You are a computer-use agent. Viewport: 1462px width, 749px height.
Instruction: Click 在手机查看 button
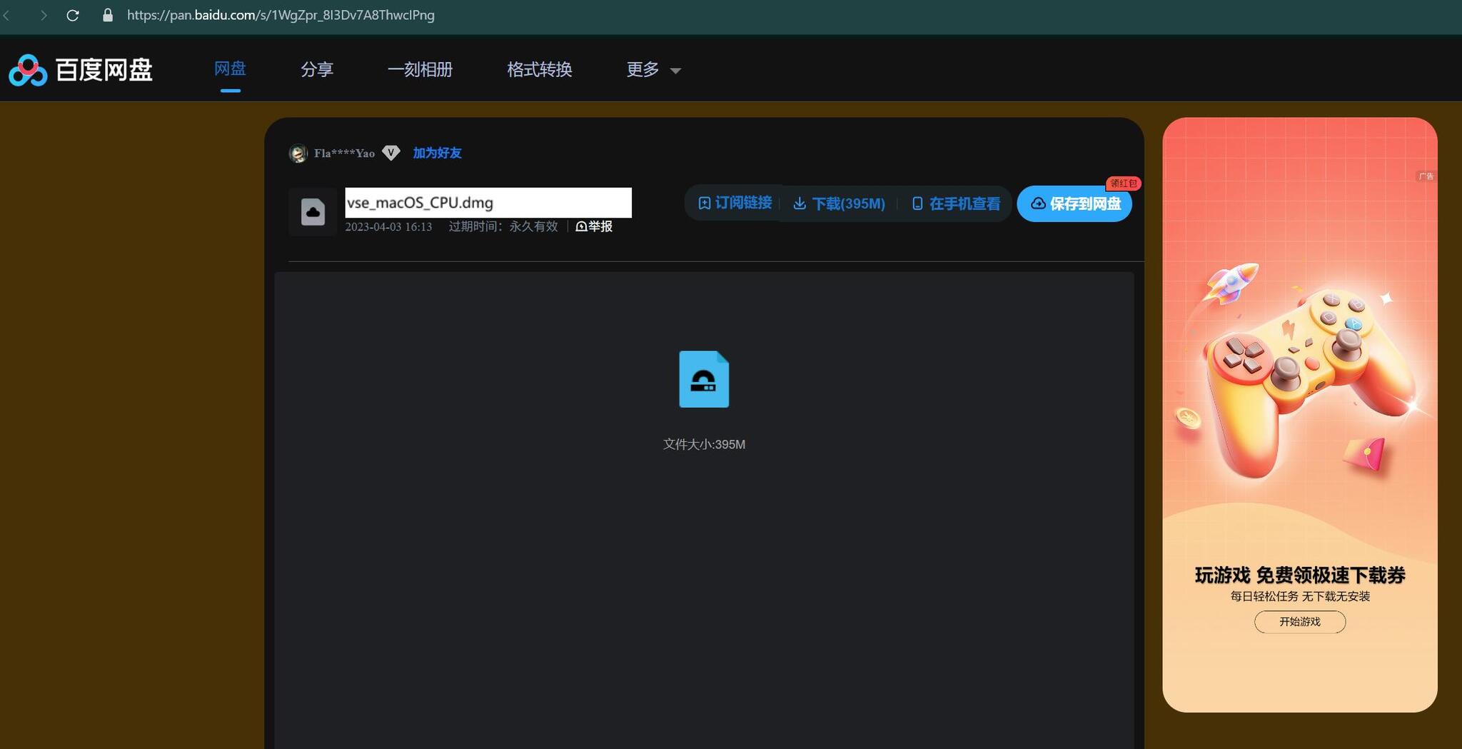(956, 204)
